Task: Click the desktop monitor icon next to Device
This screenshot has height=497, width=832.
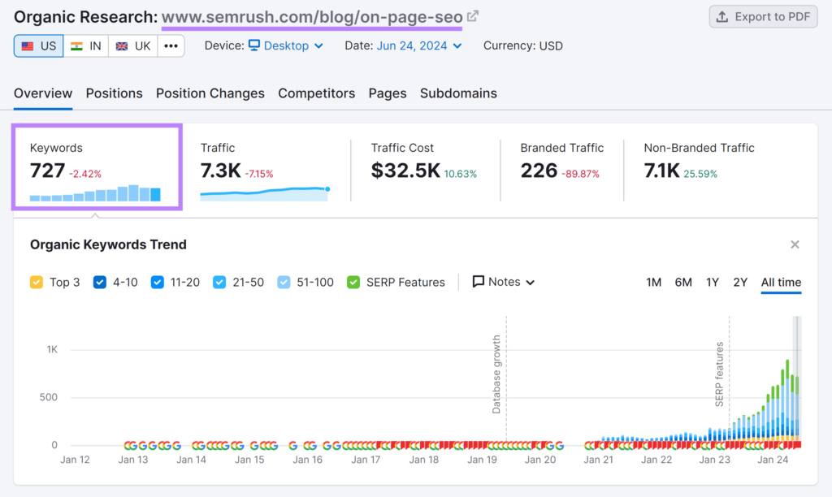Action: point(254,45)
